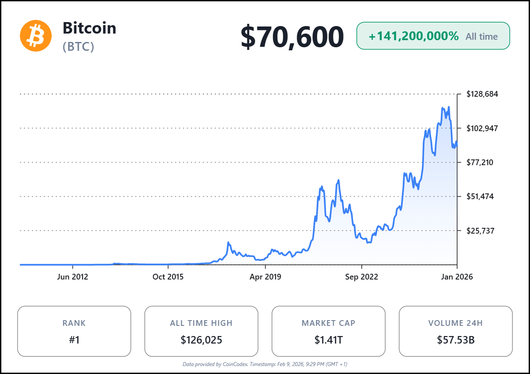Image resolution: width=530 pixels, height=374 pixels.
Task: Open the All Time High card
Action: 201,331
